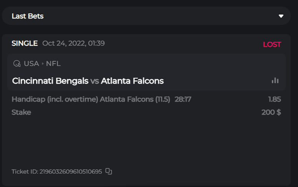Viewport: 298px width, 187px height.
Task: Click the 200 $ stake amount
Action: point(271,112)
